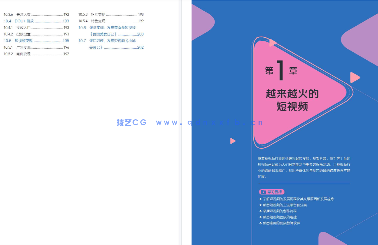Click the vertical scrollbar between the pages
The image size is (378, 245).
click(180, 122)
